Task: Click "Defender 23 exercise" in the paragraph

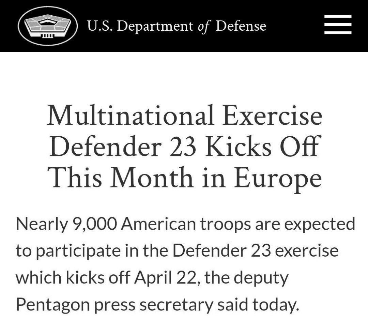Action: [256, 251]
